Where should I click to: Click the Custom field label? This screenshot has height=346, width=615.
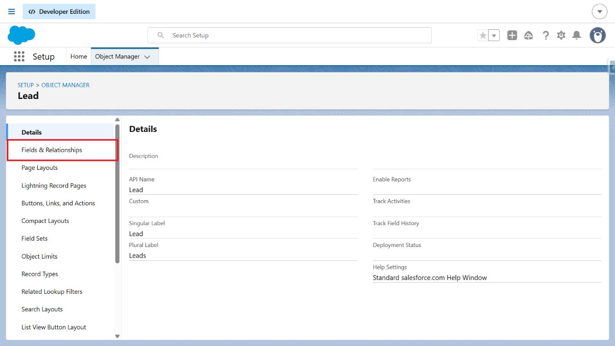[x=139, y=201]
